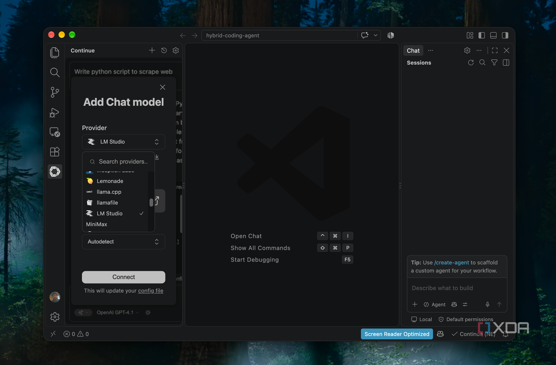
Task: Open the Accounts avatar in activity bar
Action: 55,297
